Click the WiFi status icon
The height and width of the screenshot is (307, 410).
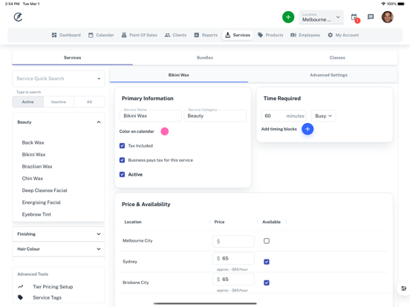(x=383, y=4)
